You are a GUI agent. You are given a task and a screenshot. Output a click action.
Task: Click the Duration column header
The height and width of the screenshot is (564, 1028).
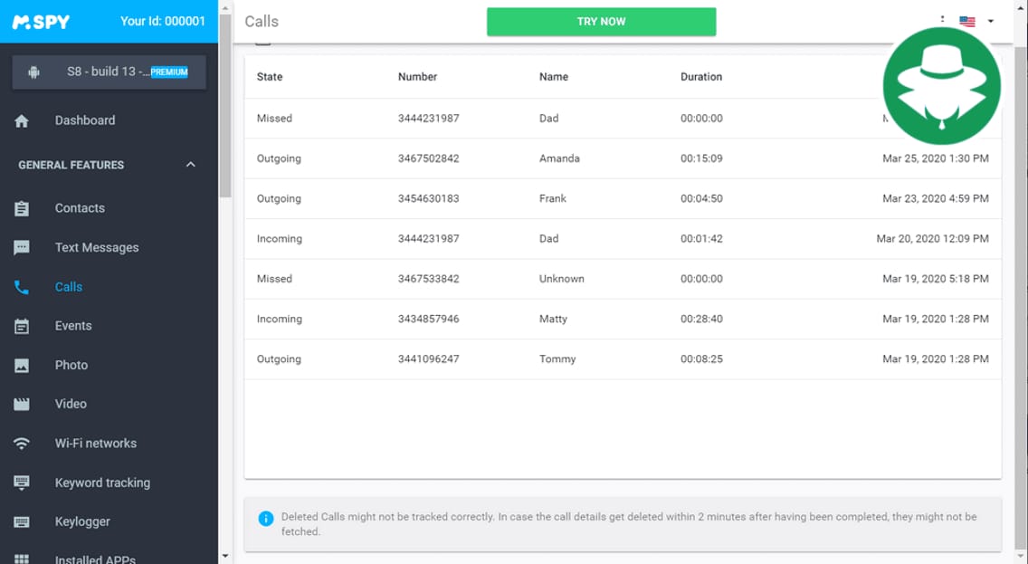(x=701, y=77)
